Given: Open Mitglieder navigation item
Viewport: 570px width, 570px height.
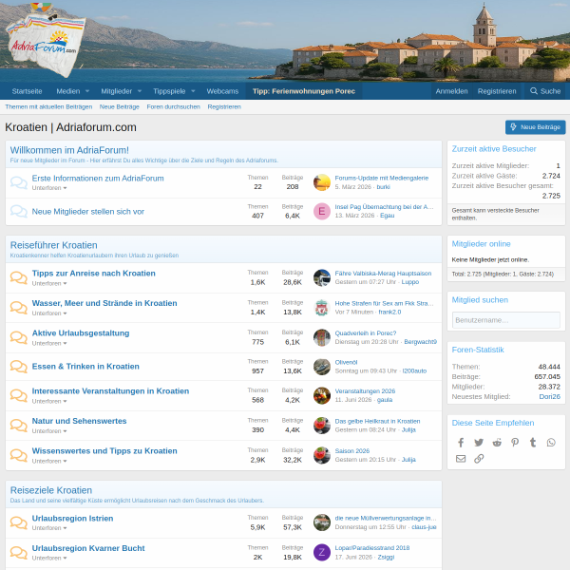Looking at the screenshot, I should point(116,91).
